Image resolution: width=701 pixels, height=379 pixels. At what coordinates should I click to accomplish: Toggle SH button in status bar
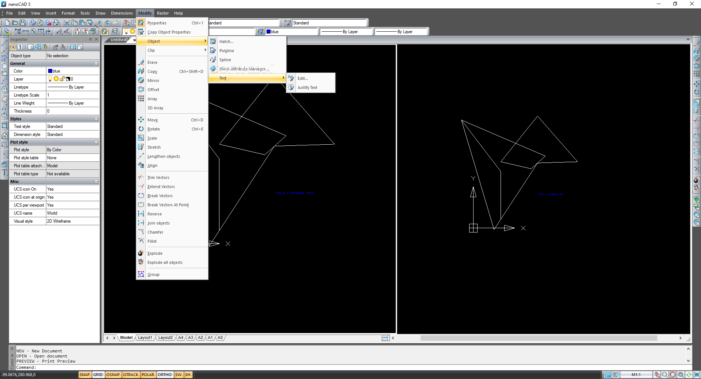click(188, 375)
